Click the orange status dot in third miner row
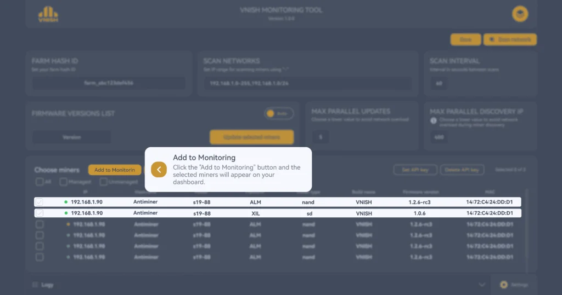This screenshot has height=295, width=562. pyautogui.click(x=68, y=224)
